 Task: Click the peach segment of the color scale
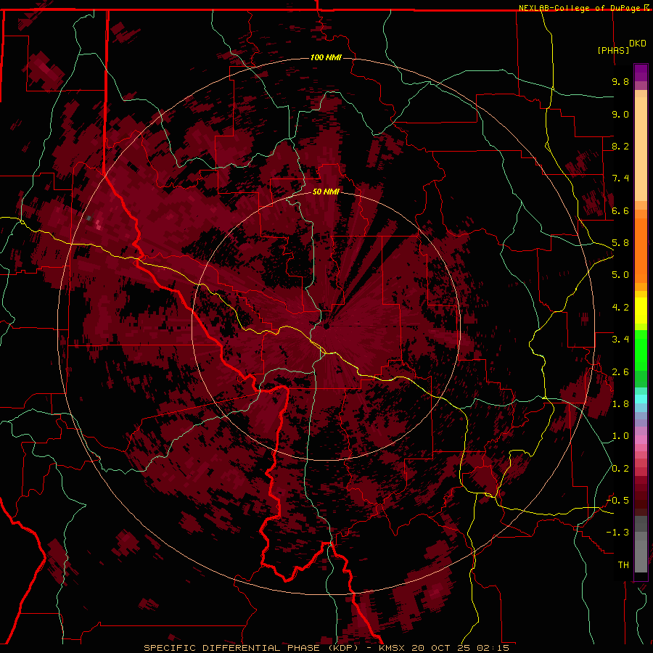(x=641, y=149)
